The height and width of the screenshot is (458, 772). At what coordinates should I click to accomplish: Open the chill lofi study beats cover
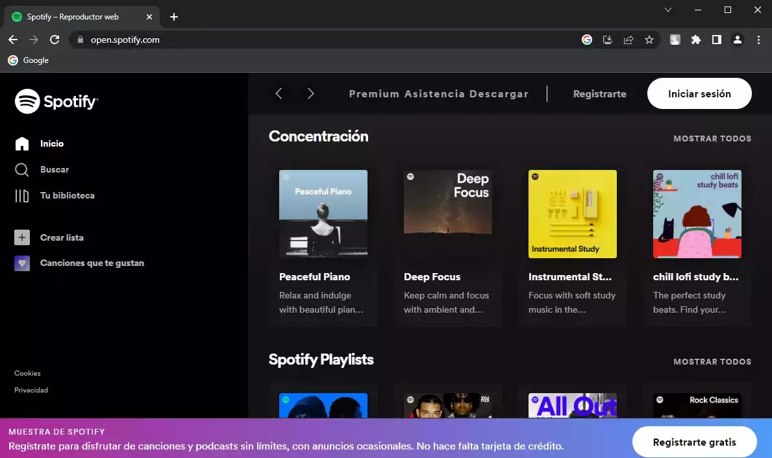click(697, 214)
